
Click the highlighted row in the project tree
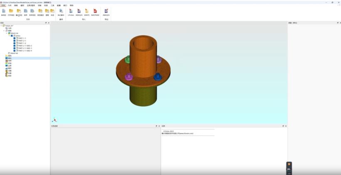point(25,58)
